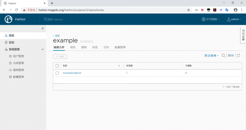Collapse the sidebar with double-chevron icon
The width and height of the screenshot is (246, 130).
click(43, 29)
